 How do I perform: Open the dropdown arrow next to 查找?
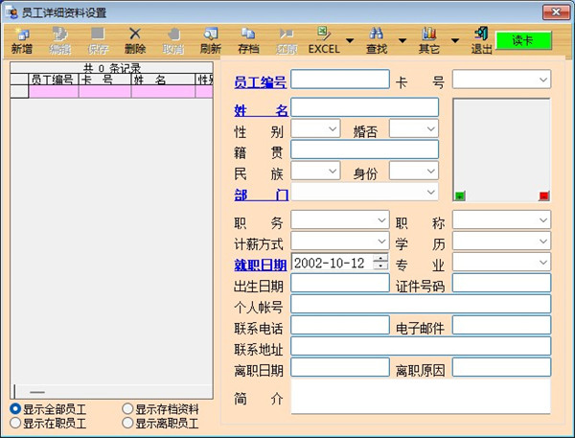[402, 40]
